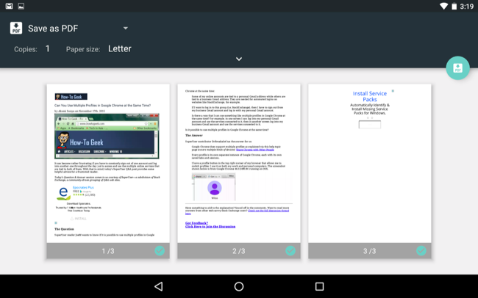Open the How-To Geek page 1 preview
The width and height of the screenshot is (478, 298).
pos(108,164)
